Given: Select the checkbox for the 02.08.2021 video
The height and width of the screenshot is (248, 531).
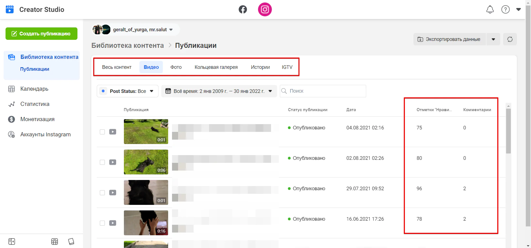Looking at the screenshot, I should (102, 162).
